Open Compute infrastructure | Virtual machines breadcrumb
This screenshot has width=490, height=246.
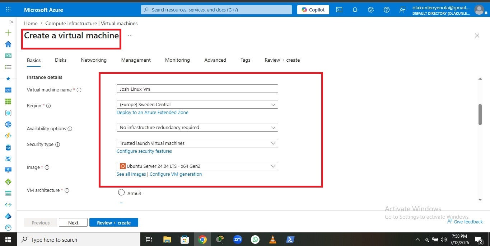(x=92, y=23)
